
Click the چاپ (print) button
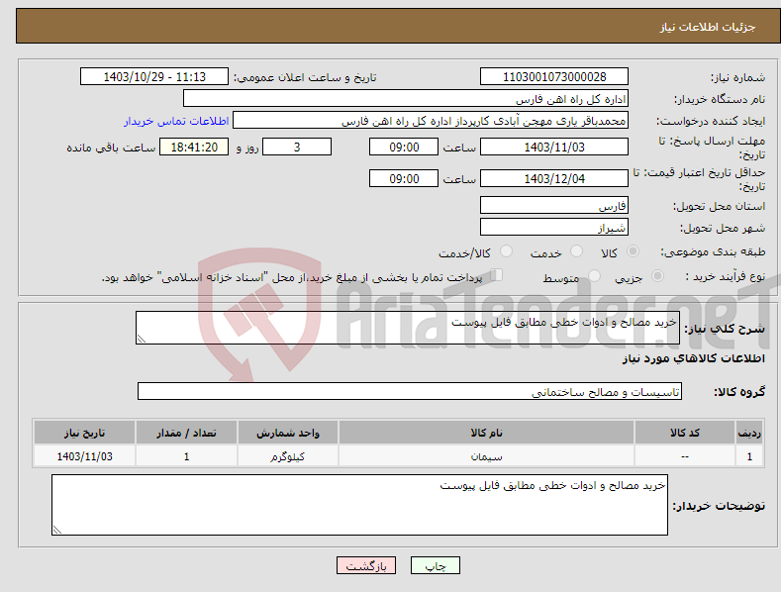tap(435, 565)
